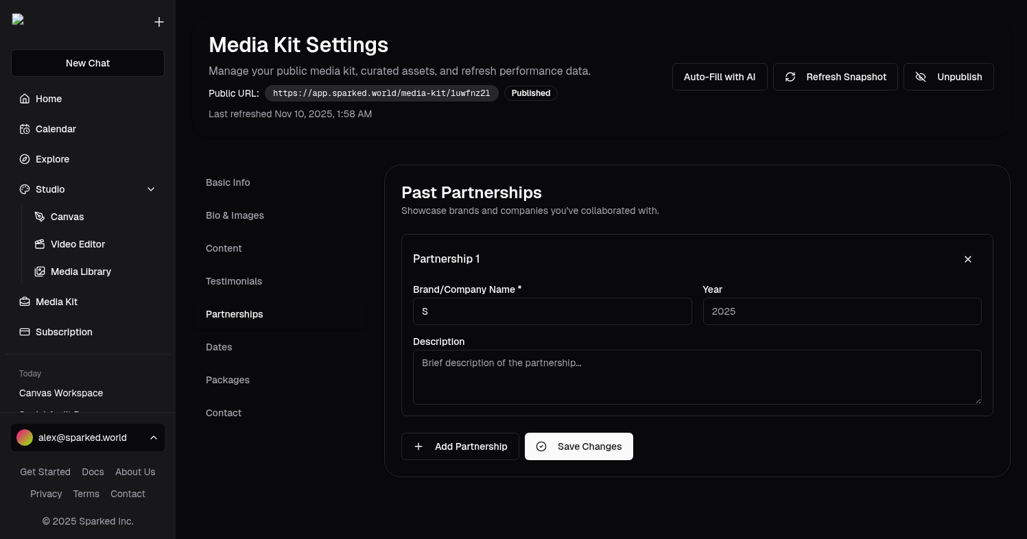This screenshot has width=1027, height=539.
Task: Focus the Year input field
Action: (x=842, y=311)
